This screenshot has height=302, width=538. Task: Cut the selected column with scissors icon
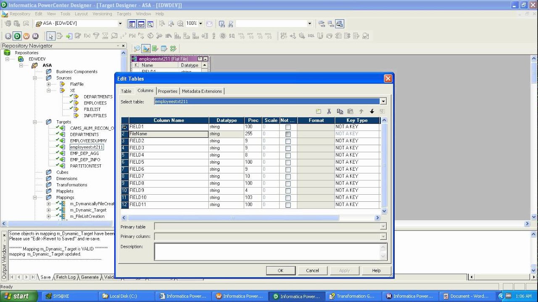click(x=329, y=112)
